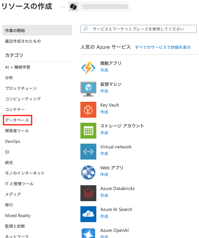The width and height of the screenshot is (199, 238).
Task: Select the 監視と診断 category
Action: 15,226
